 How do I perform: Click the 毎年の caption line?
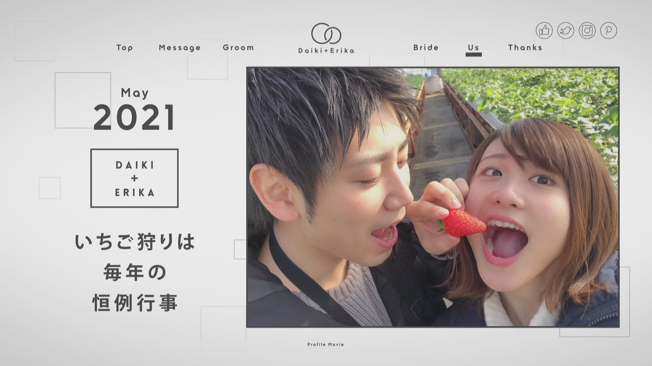tap(135, 272)
